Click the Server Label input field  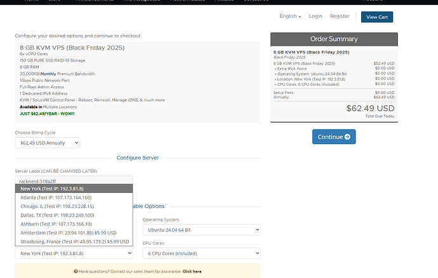point(74,180)
